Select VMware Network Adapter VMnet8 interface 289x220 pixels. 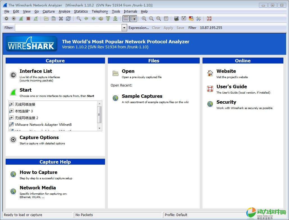click(x=43, y=125)
